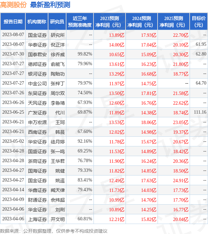
Task: Click target price 62.80
Action: click(x=201, y=54)
